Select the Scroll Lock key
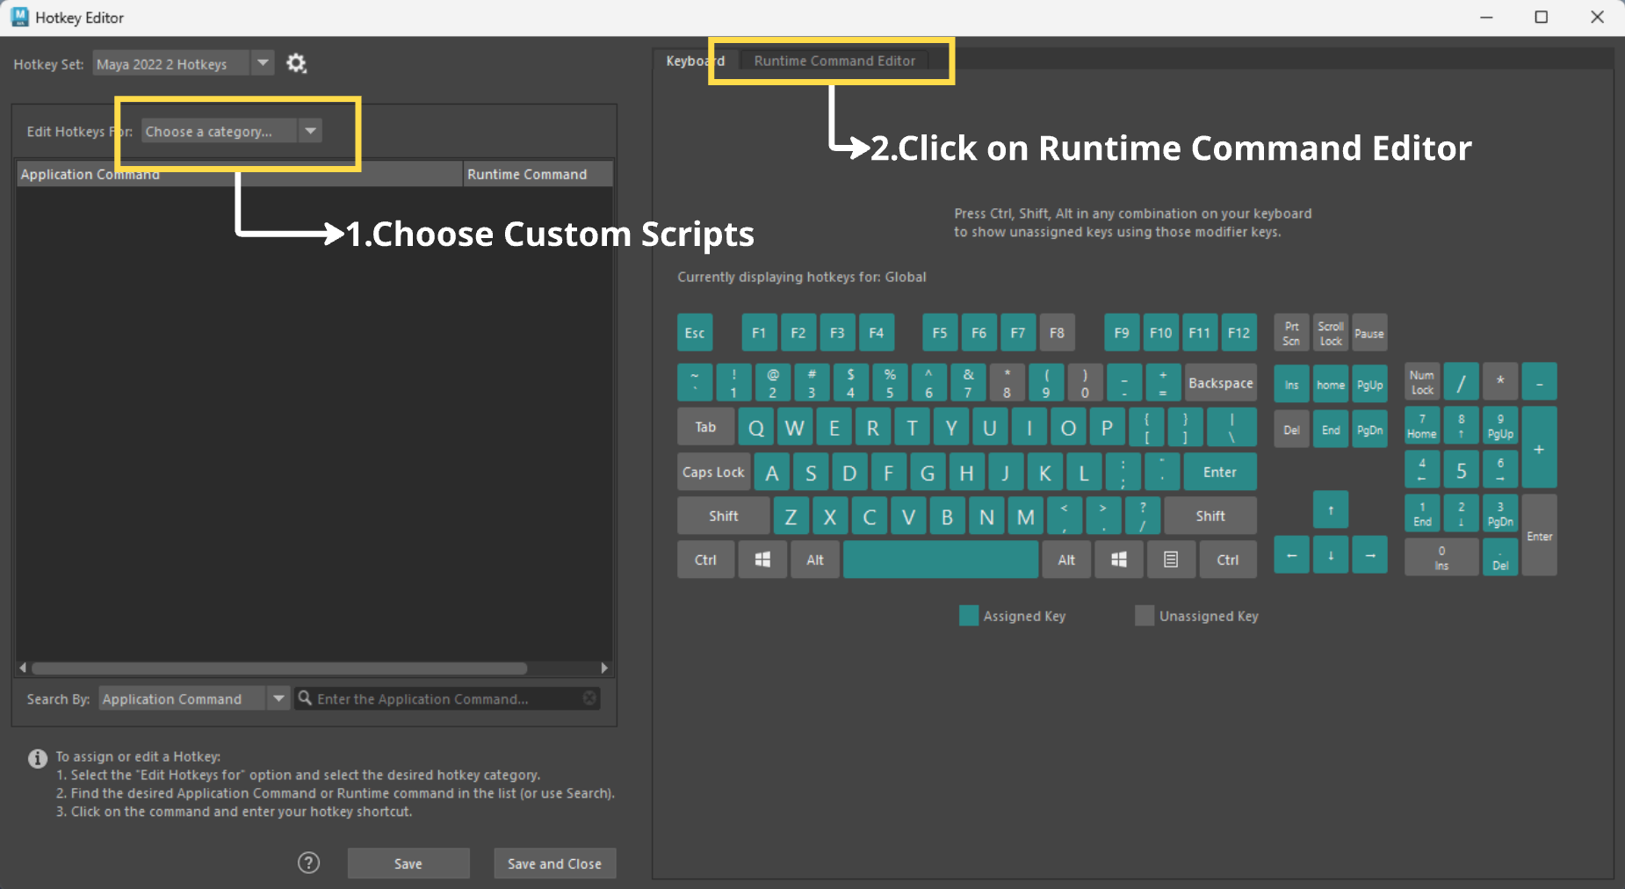This screenshot has width=1625, height=889. tap(1331, 333)
